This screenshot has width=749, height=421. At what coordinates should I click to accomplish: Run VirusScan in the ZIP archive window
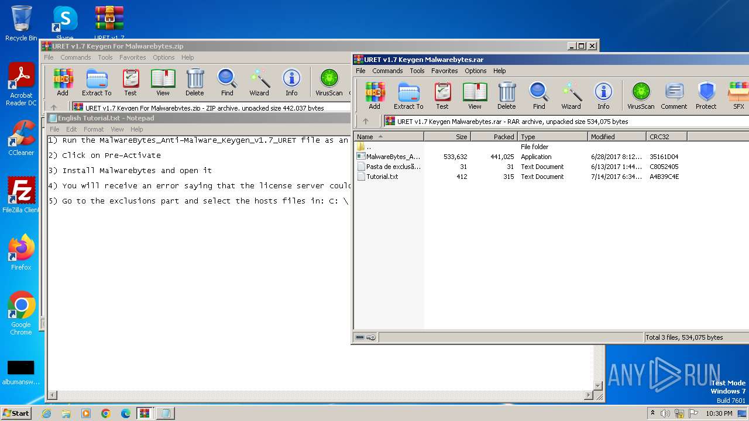coord(329,82)
